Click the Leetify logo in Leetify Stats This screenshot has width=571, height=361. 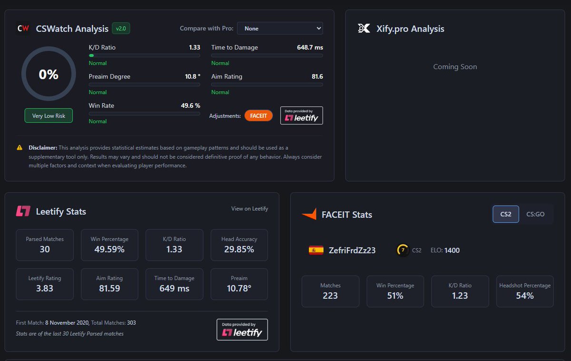pos(23,212)
